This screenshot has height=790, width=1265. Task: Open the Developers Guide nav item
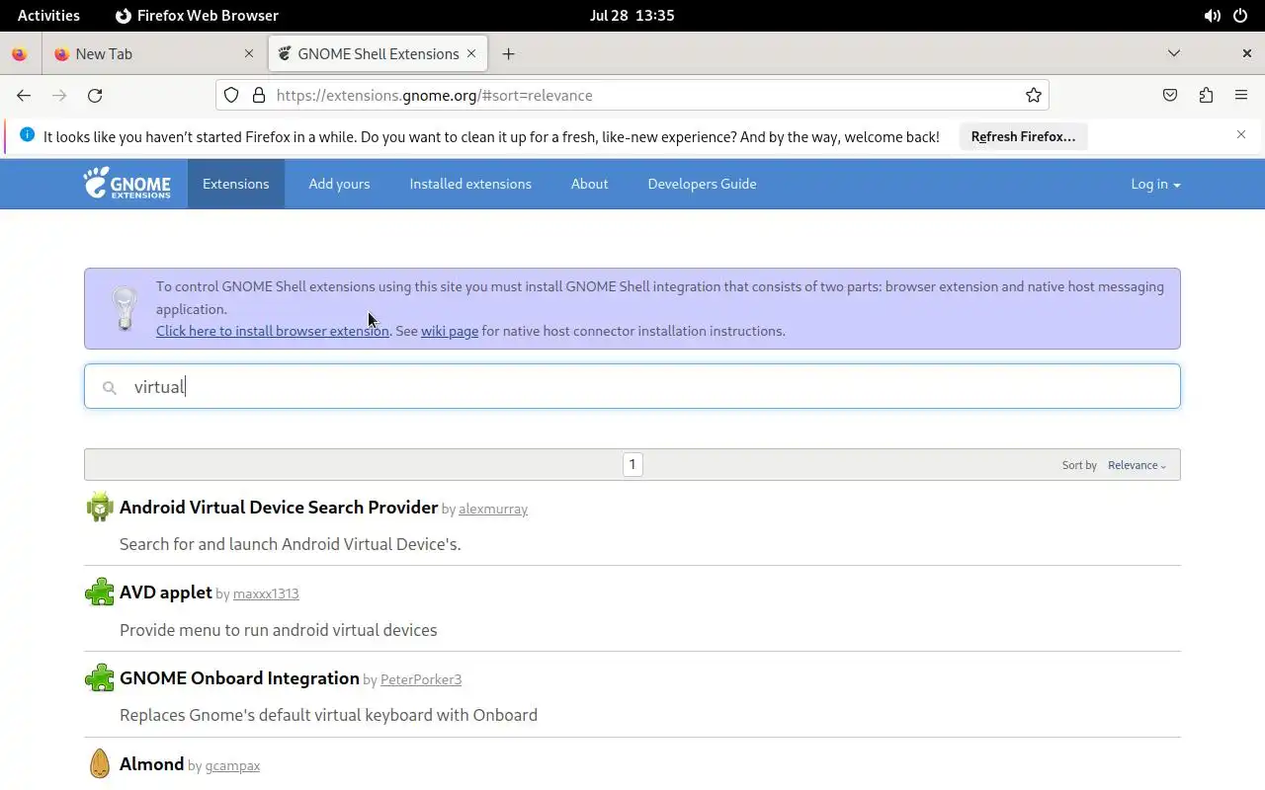tap(702, 184)
